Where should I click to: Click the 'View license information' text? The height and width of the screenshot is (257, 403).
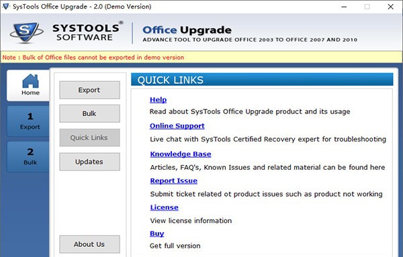pyautogui.click(x=191, y=221)
